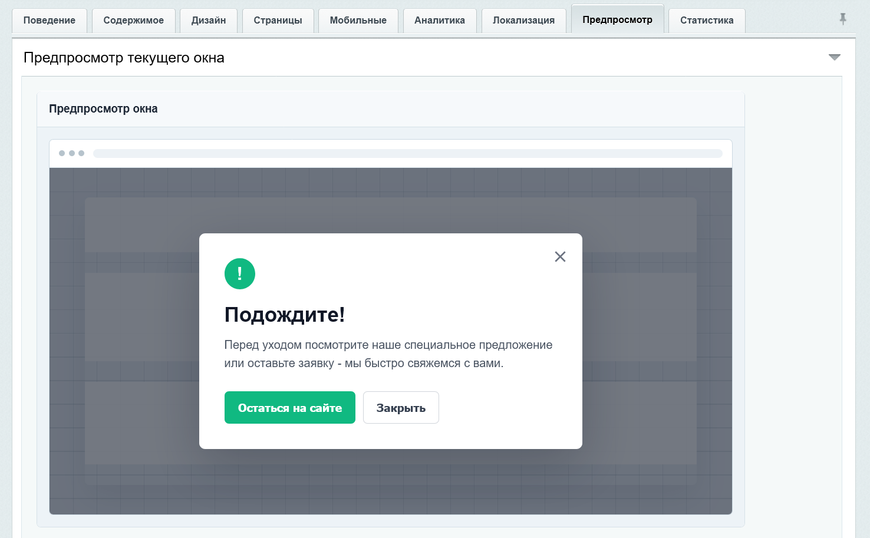The width and height of the screenshot is (870, 538).
Task: Open the Статистика tab
Action: [707, 20]
